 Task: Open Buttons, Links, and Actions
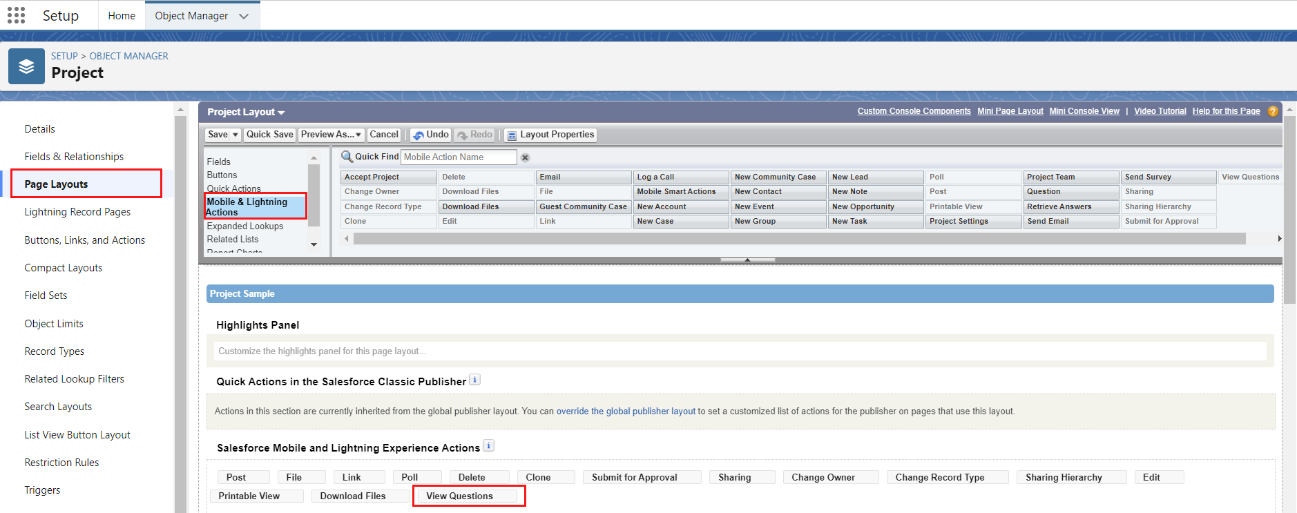85,240
